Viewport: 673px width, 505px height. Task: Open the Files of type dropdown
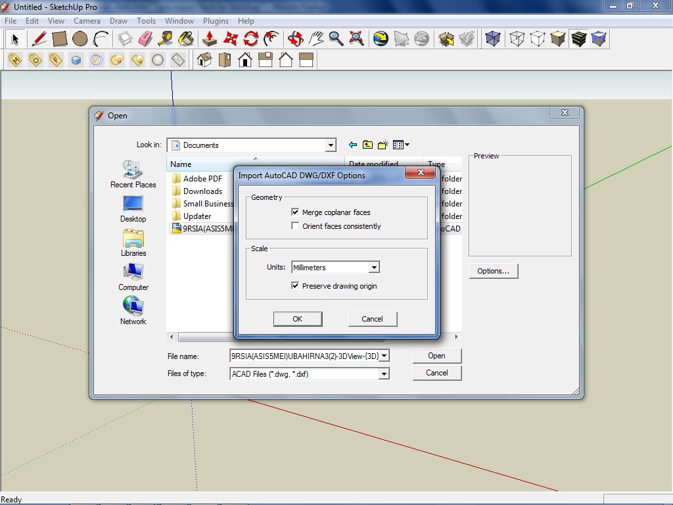pyautogui.click(x=383, y=373)
